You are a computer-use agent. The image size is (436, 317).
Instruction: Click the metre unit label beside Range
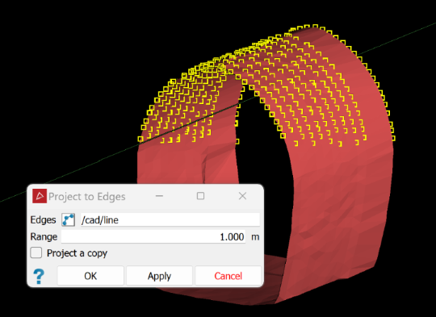(255, 237)
